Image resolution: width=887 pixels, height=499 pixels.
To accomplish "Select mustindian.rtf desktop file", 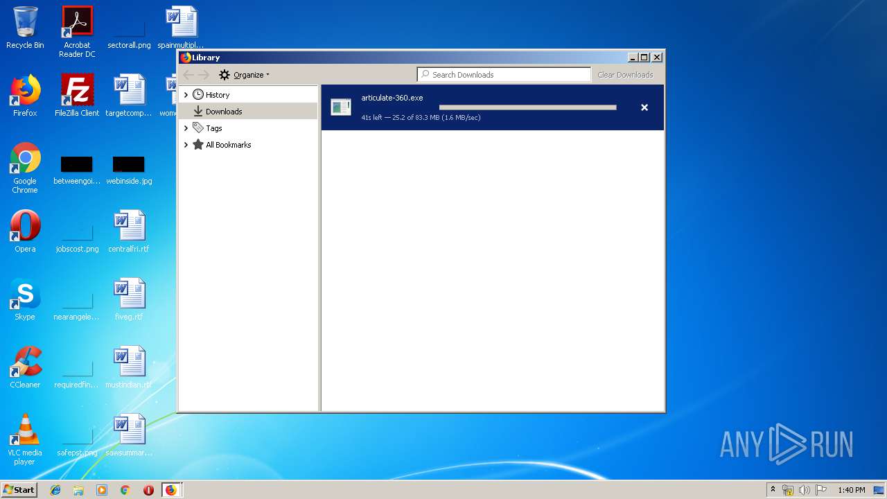I will click(x=129, y=367).
